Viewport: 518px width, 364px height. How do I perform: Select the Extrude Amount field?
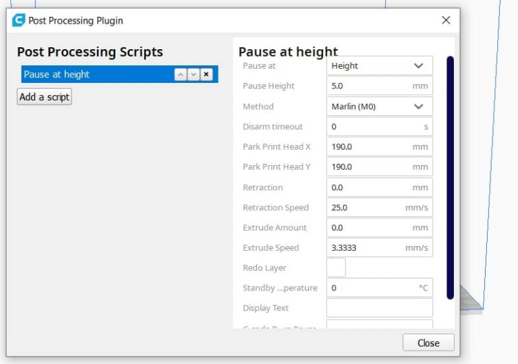[370, 228]
